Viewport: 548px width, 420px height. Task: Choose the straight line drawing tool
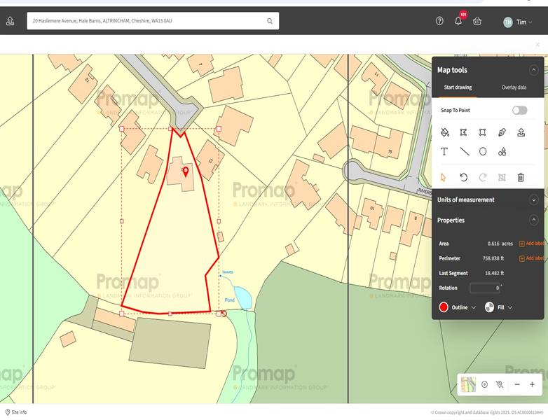point(464,151)
